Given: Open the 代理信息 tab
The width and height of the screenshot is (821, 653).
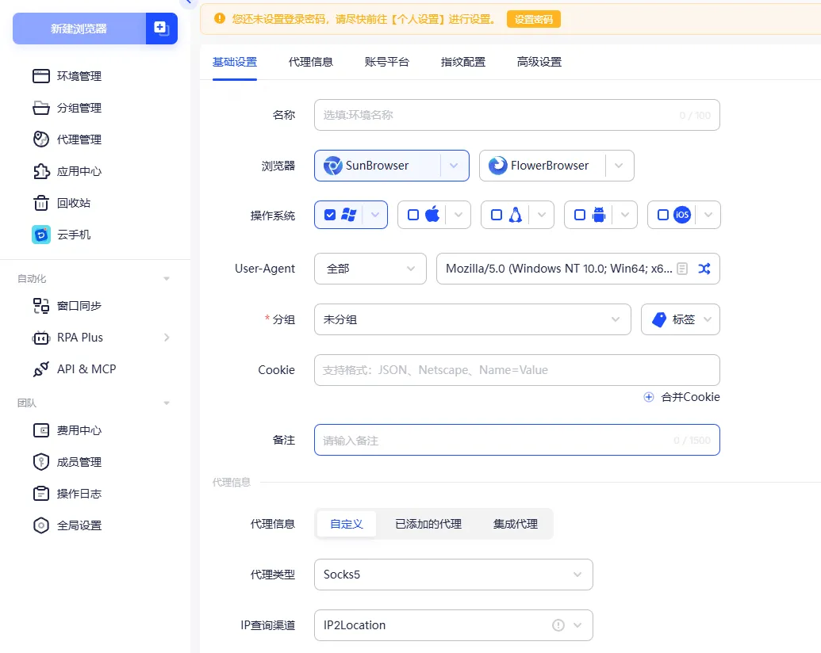Looking at the screenshot, I should pyautogui.click(x=310, y=61).
